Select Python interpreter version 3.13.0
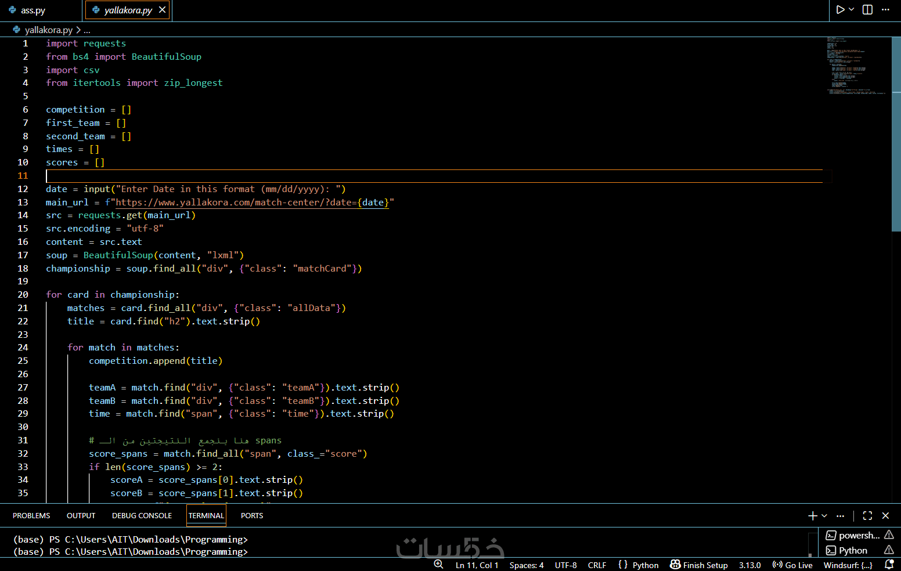This screenshot has height=571, width=901. click(749, 565)
